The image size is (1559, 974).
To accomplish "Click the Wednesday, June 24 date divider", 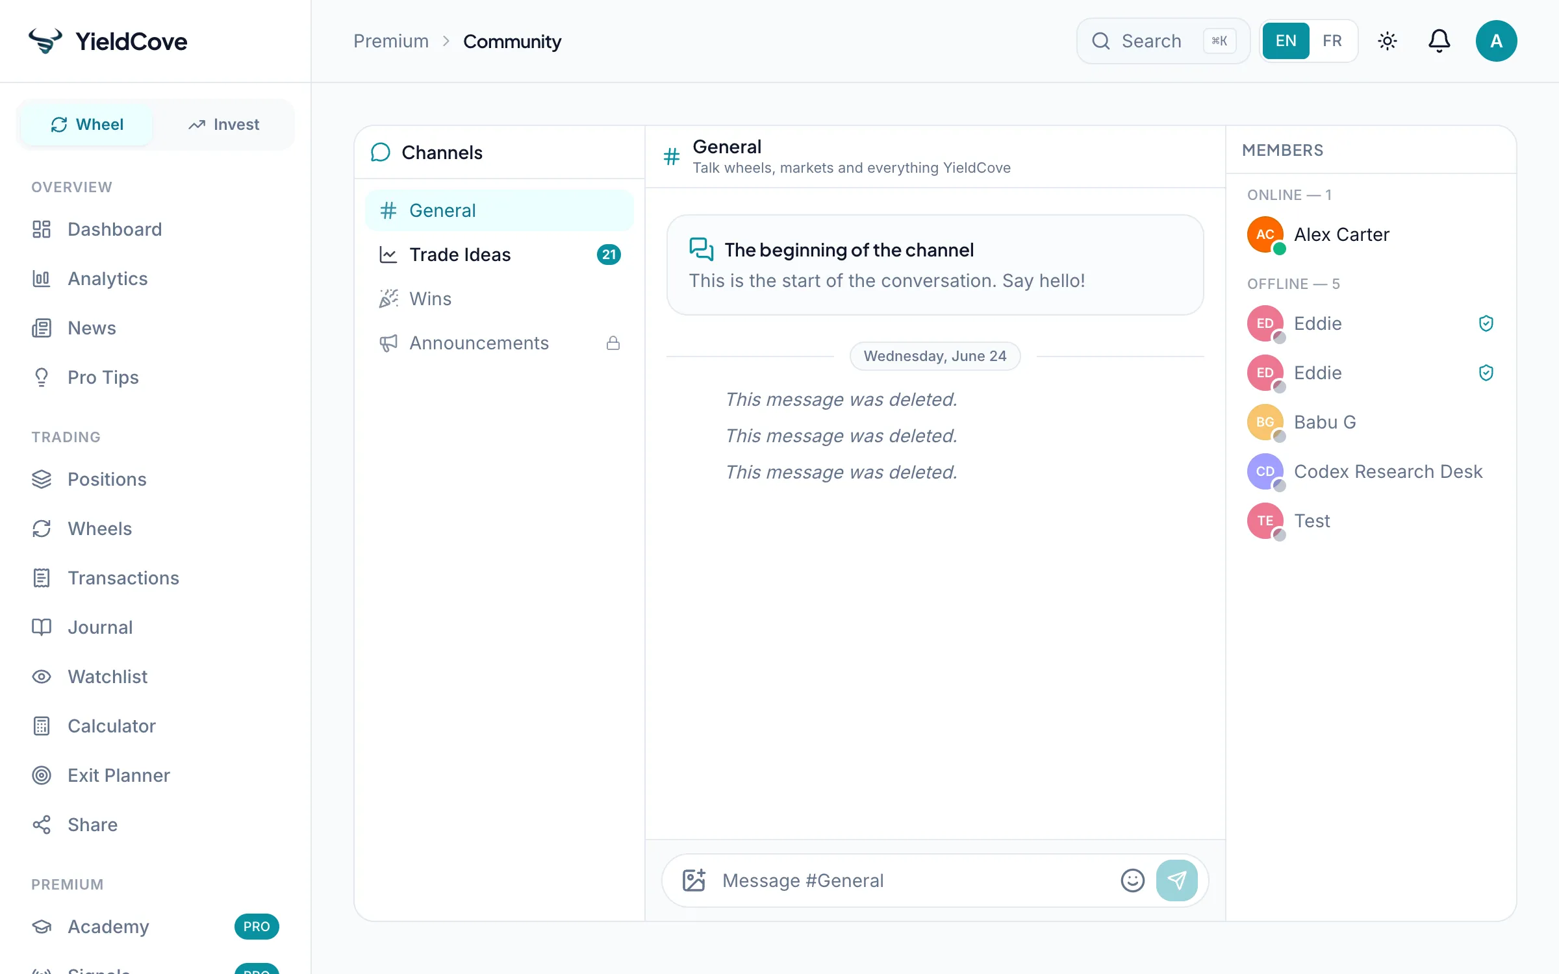I will click(x=935, y=356).
